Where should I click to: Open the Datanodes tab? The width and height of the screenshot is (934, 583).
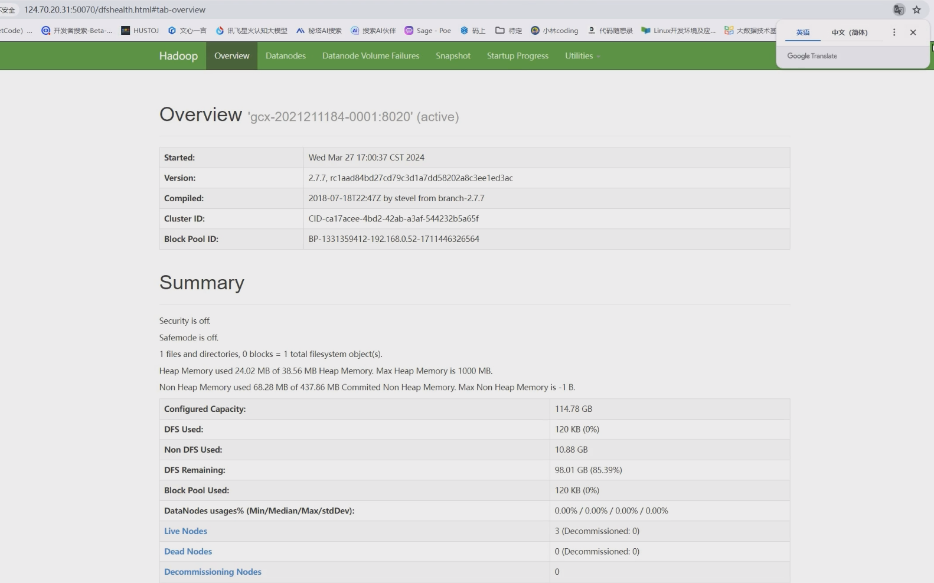tap(286, 56)
